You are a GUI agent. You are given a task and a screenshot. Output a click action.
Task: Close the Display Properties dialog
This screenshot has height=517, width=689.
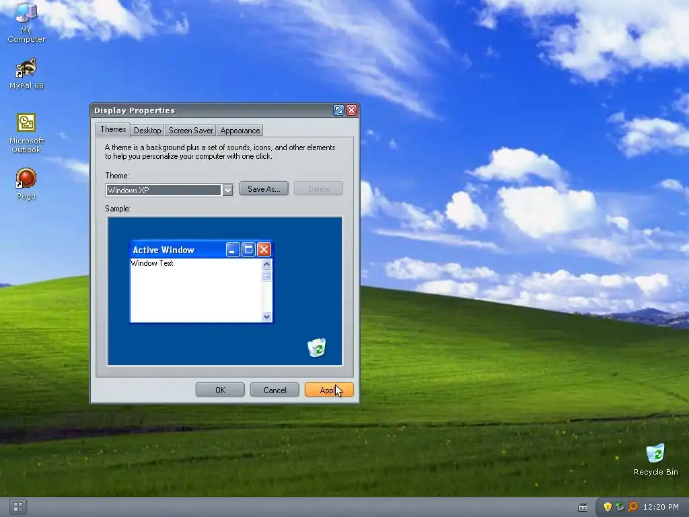tap(351, 110)
